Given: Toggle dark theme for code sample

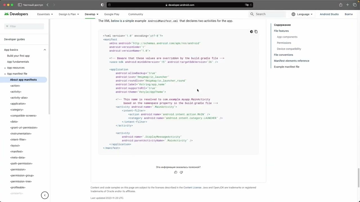Looking at the screenshot, I should point(251,32).
